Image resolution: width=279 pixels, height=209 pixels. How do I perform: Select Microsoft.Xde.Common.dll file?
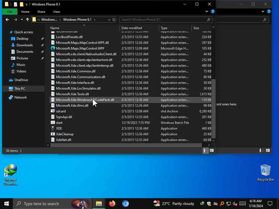point(76,71)
